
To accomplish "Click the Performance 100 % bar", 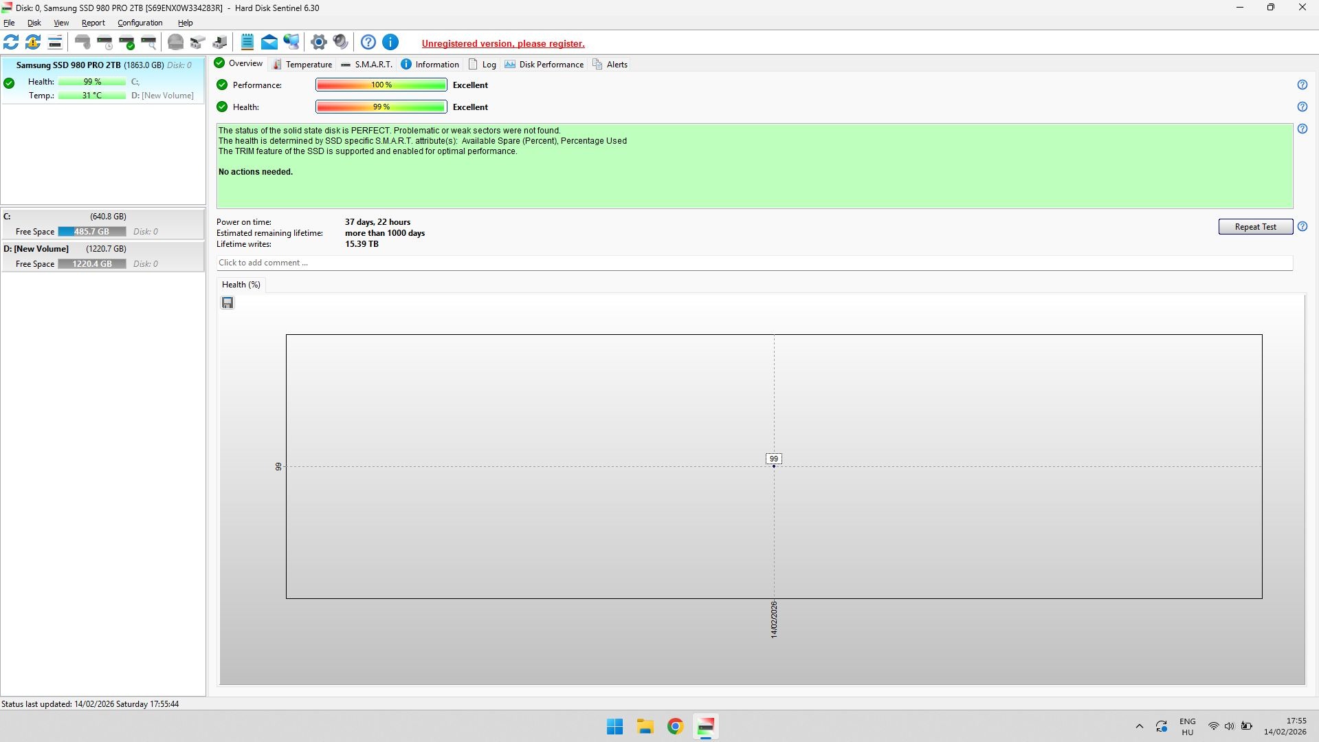I will 381,85.
